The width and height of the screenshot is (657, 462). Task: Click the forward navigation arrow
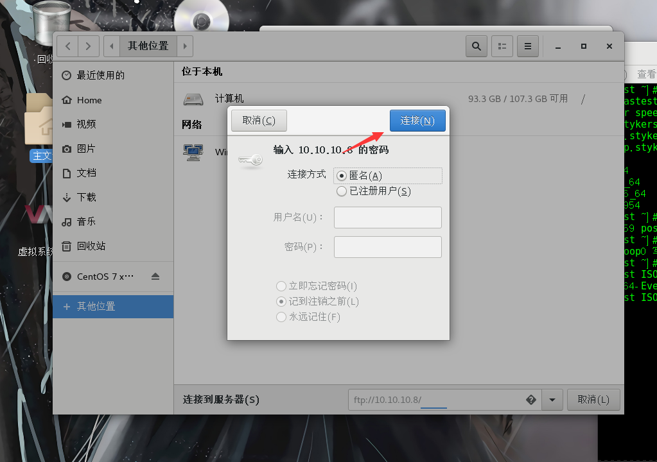pos(89,46)
